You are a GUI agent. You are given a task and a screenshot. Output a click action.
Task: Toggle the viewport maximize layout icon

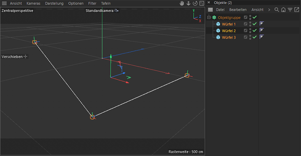tap(201, 3)
